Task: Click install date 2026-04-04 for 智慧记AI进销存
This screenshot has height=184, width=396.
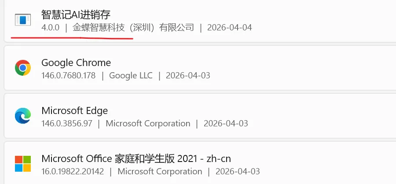Action: pos(229,27)
